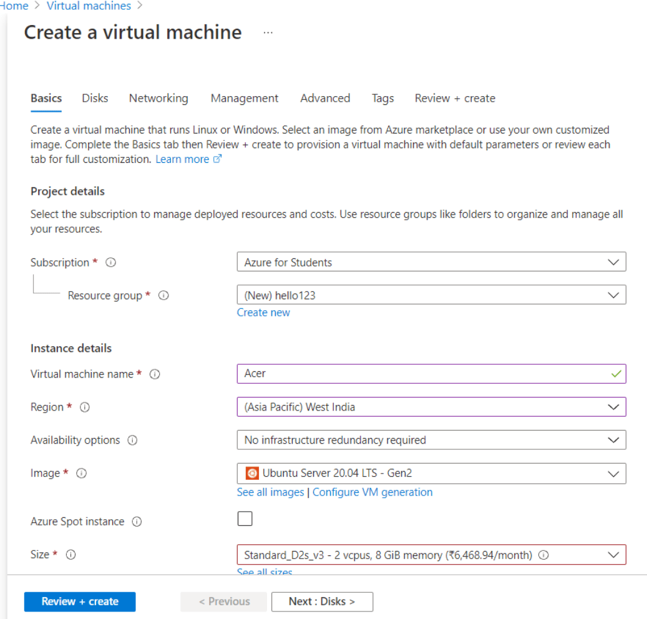Expand the Region dropdown

[431, 407]
